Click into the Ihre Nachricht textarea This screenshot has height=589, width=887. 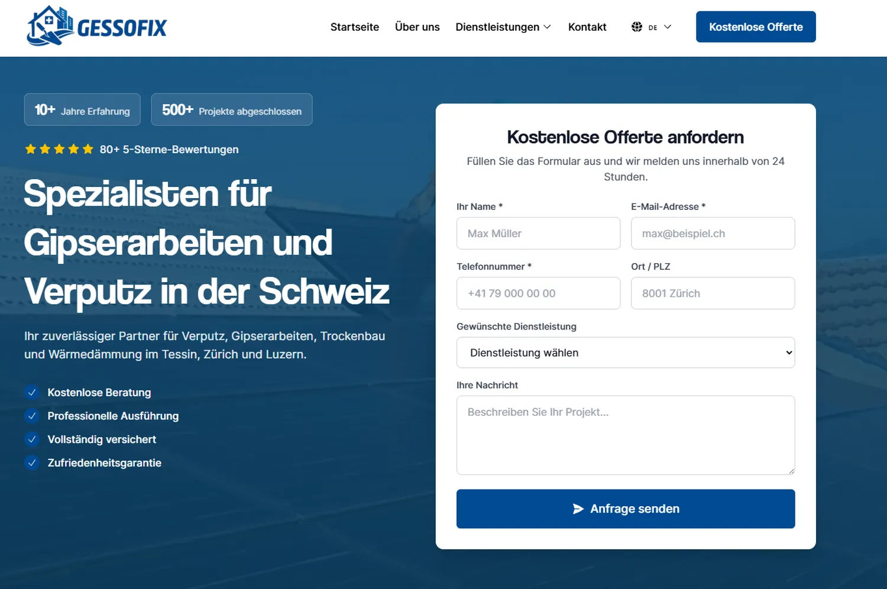point(626,435)
